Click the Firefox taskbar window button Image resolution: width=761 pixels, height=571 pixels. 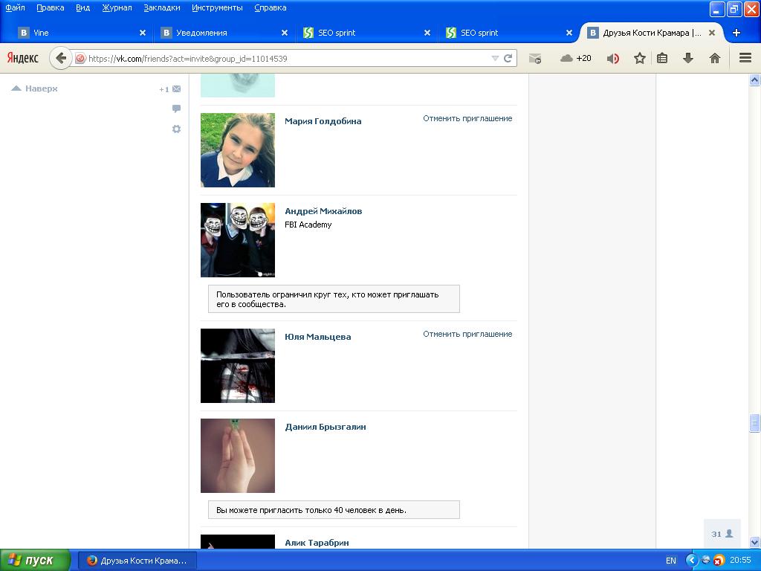[x=137, y=561]
